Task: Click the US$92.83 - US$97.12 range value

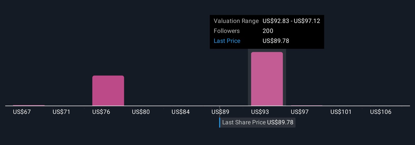Action: pyautogui.click(x=291, y=21)
